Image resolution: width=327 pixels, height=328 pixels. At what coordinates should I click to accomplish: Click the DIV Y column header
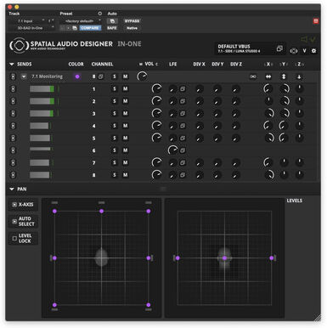click(217, 65)
